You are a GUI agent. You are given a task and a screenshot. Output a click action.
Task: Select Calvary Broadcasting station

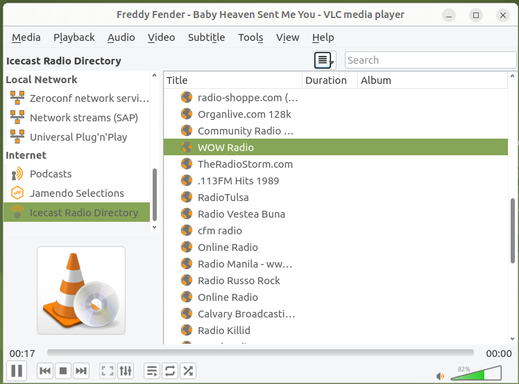(336, 313)
